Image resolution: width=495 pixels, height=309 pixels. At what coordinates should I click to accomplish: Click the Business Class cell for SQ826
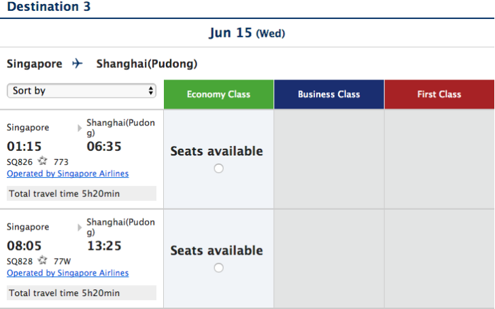pos(329,159)
